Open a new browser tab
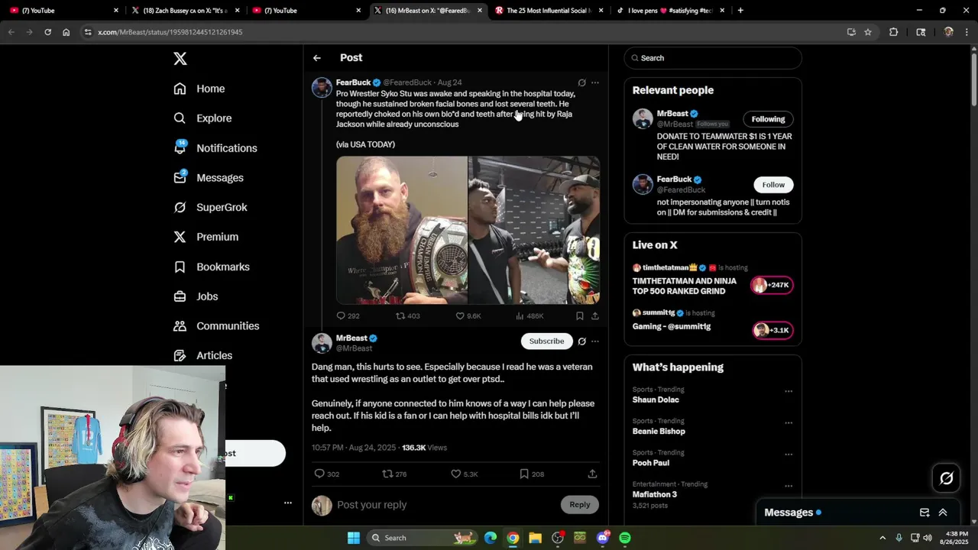This screenshot has height=550, width=978. pos(740,11)
